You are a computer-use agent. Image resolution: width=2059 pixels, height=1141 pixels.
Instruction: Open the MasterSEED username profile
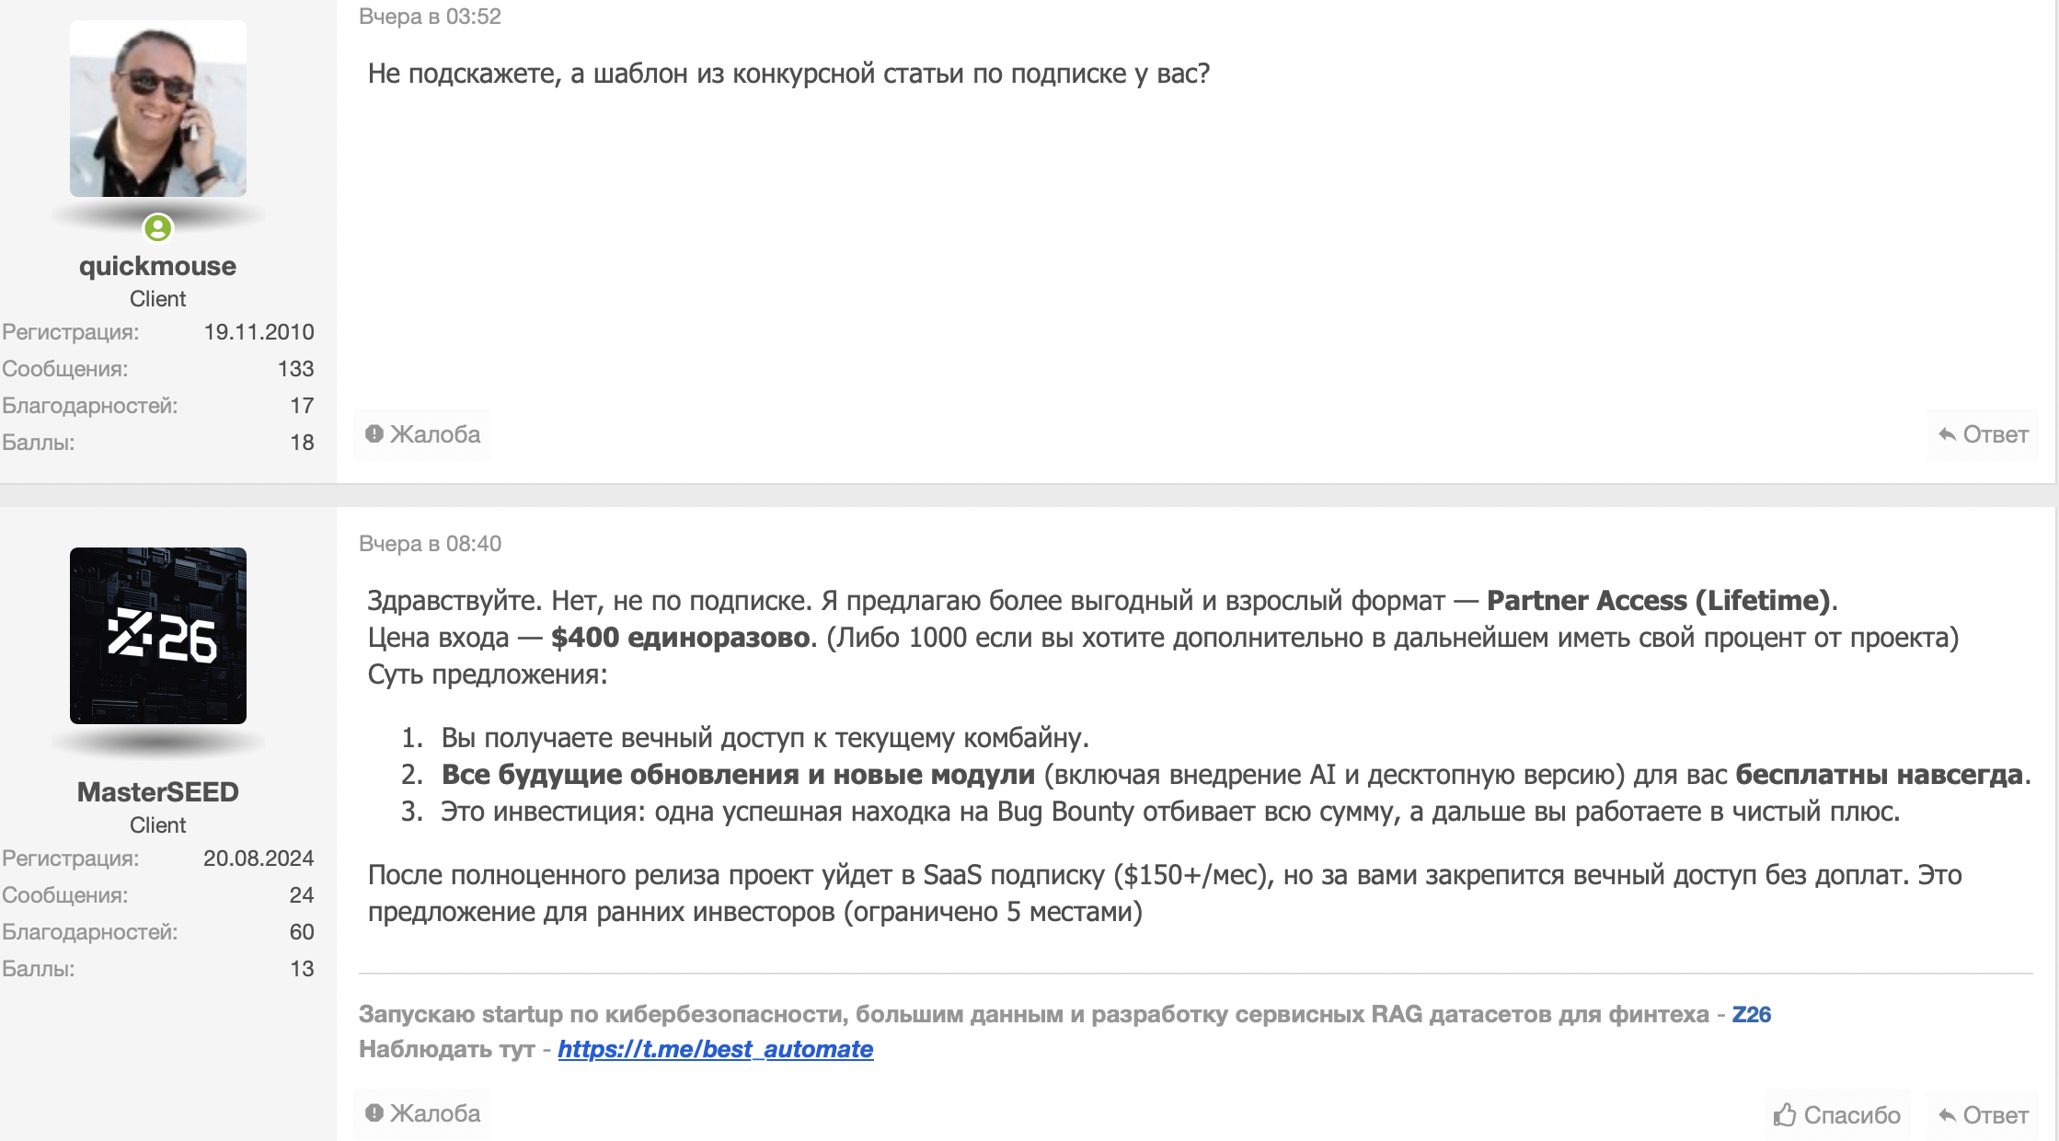tap(158, 792)
